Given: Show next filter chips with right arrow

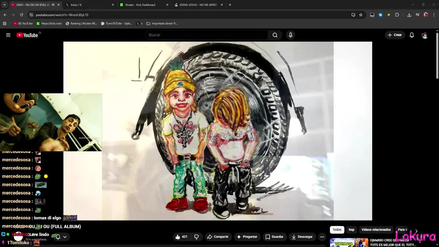Looking at the screenshot, I should (x=416, y=231).
